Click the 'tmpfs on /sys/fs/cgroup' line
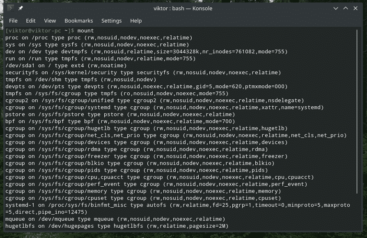 click(117, 94)
